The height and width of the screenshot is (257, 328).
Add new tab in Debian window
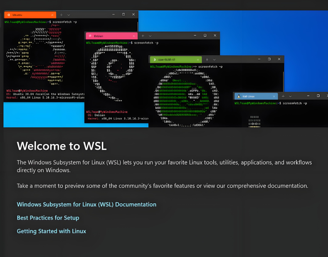143,36
